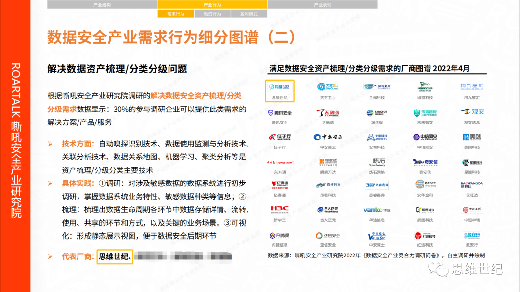Click the 数据来源 footnote under the vendor map
Viewport: 520px width, 292px height.
377,255
